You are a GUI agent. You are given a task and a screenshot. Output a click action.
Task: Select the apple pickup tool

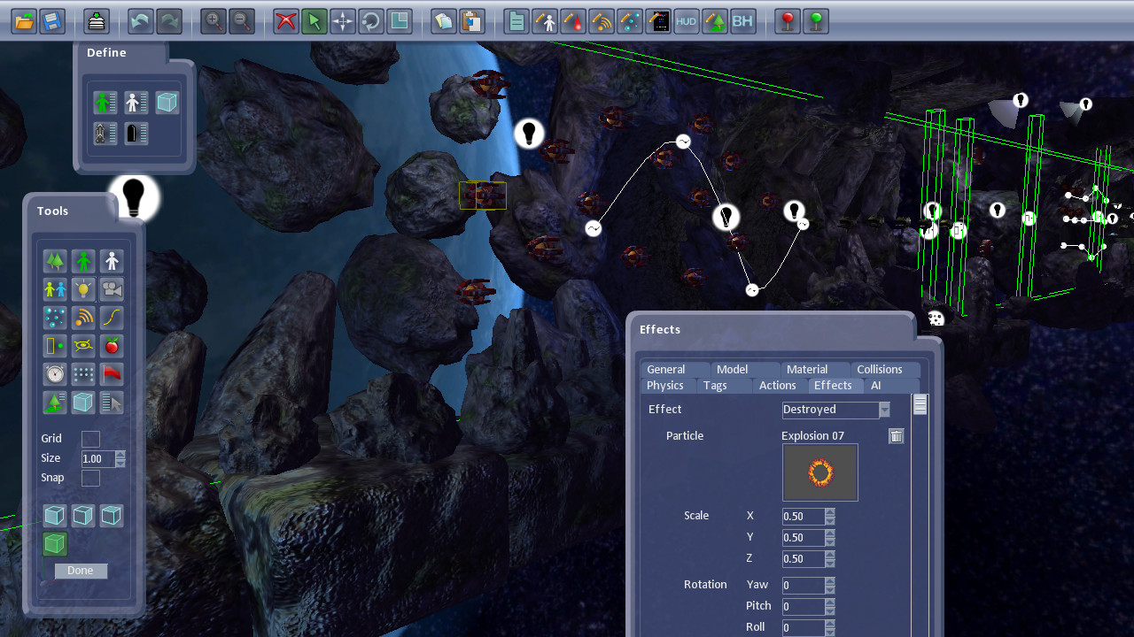111,345
